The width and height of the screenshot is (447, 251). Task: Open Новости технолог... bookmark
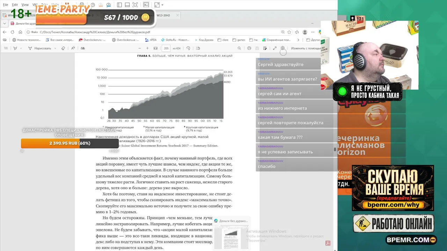coord(27,40)
